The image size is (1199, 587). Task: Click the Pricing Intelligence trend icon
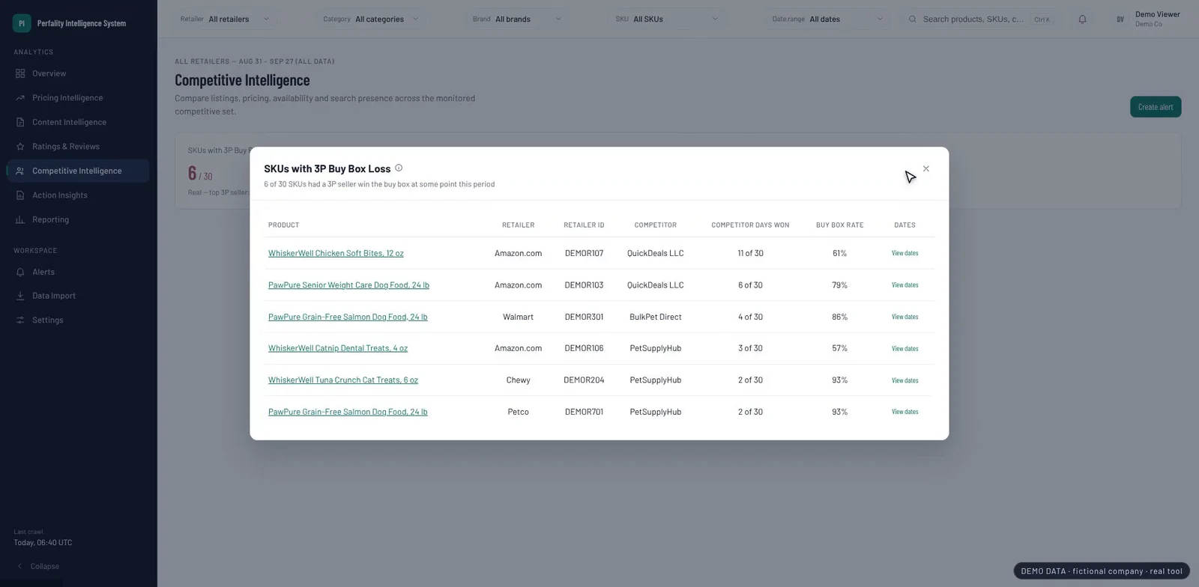[20, 98]
